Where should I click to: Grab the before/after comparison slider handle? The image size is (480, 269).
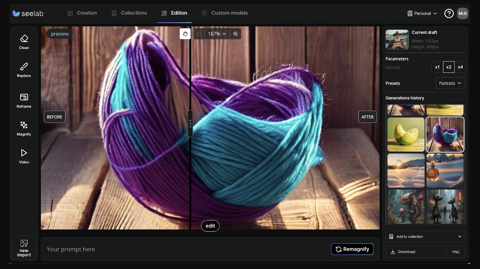pyautogui.click(x=190, y=124)
